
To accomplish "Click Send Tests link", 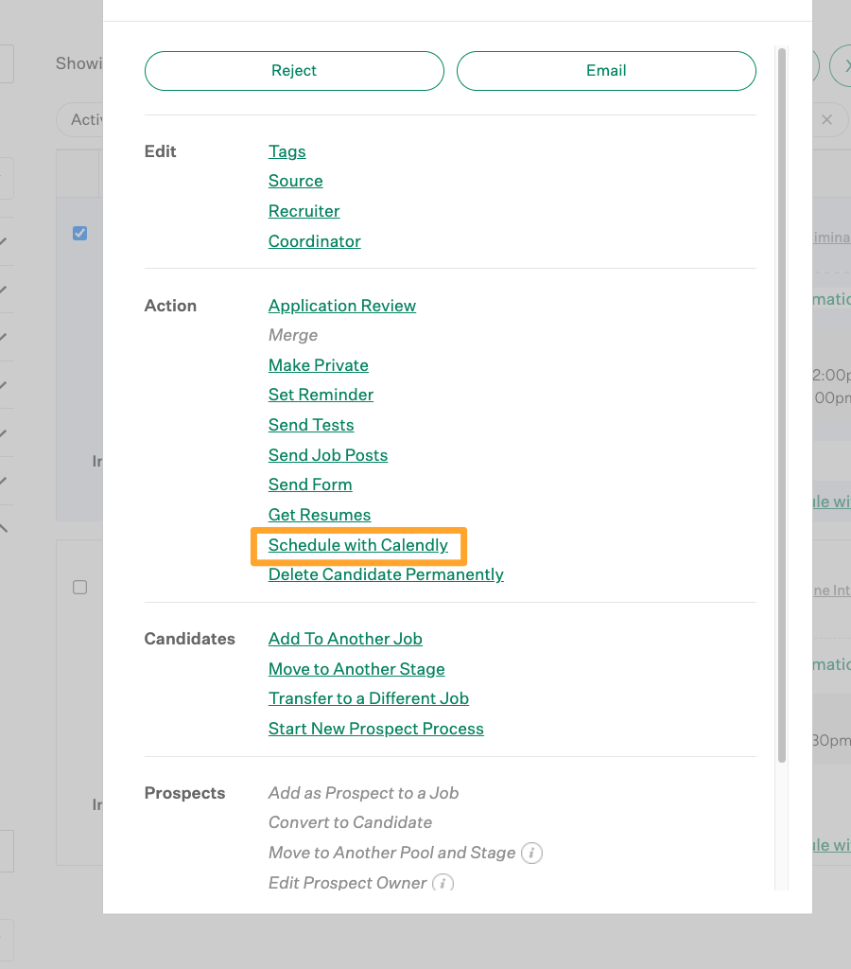I will point(311,425).
